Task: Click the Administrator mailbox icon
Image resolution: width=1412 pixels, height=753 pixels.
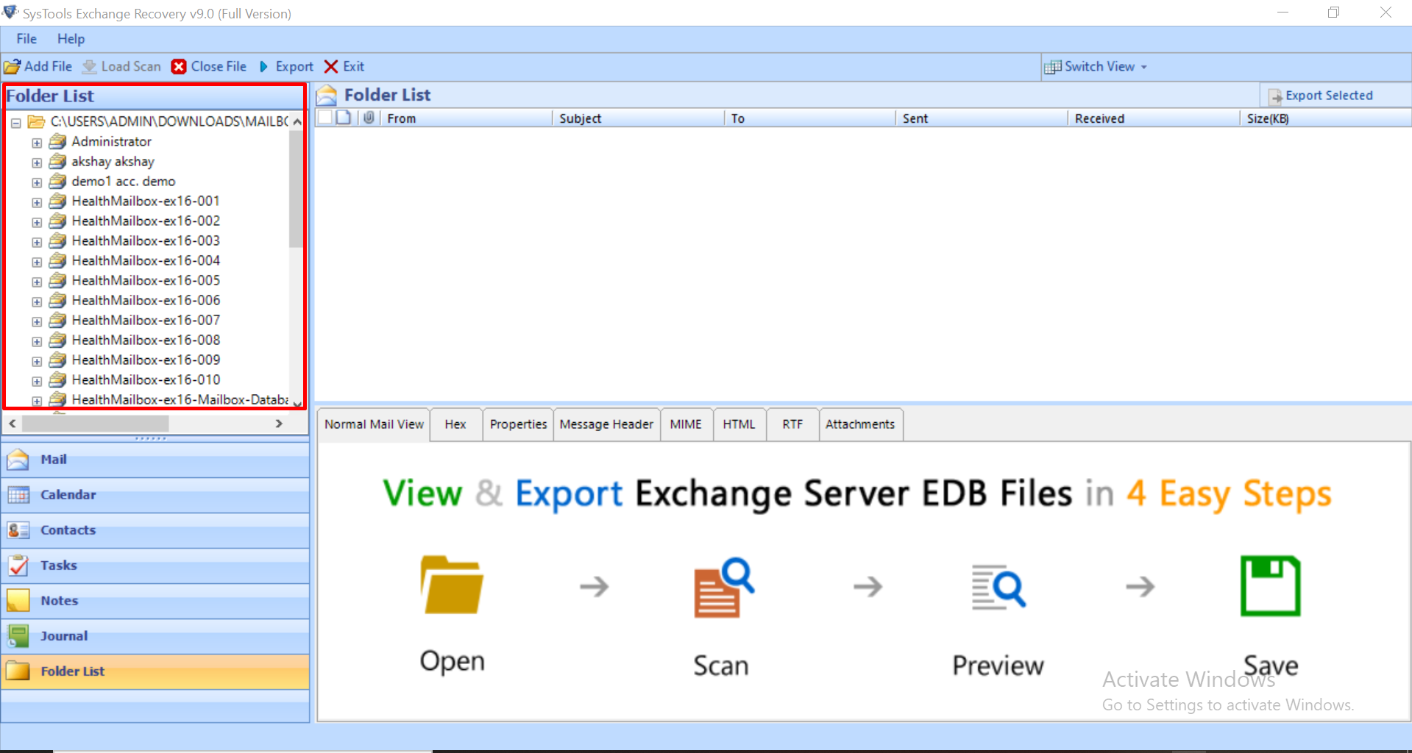Action: tap(57, 141)
